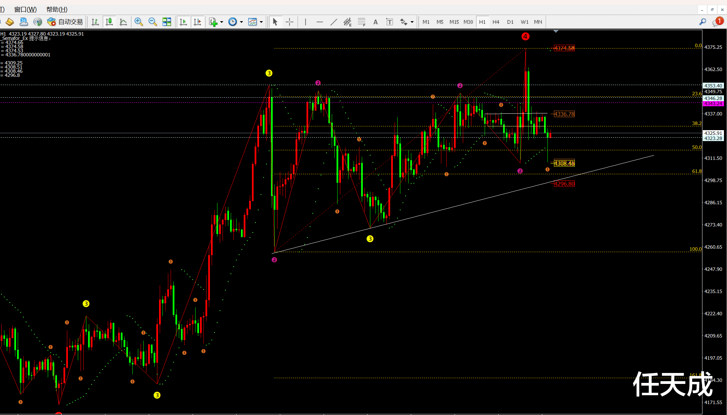Open the Periodicity clock dropdown arrow
The image size is (727, 415).
tap(241, 22)
